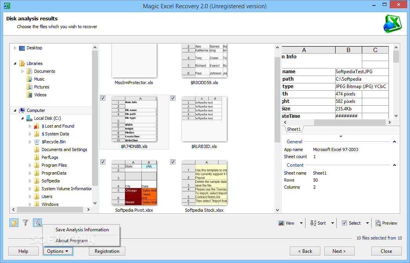Uncheck the Softpedia Pivot.xlsx checkbox

click(103, 162)
